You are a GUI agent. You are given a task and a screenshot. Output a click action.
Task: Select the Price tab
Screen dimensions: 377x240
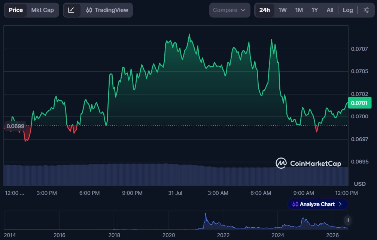[x=16, y=10]
